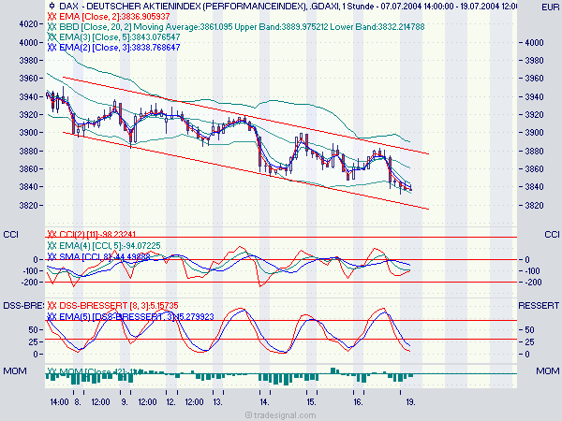Image resolution: width=562 pixels, height=421 pixels.
Task: Click the 9. date label on the time axis
Action: coord(125,402)
